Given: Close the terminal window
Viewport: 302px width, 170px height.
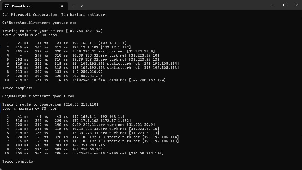Looking at the screenshot, I should [297, 5].
